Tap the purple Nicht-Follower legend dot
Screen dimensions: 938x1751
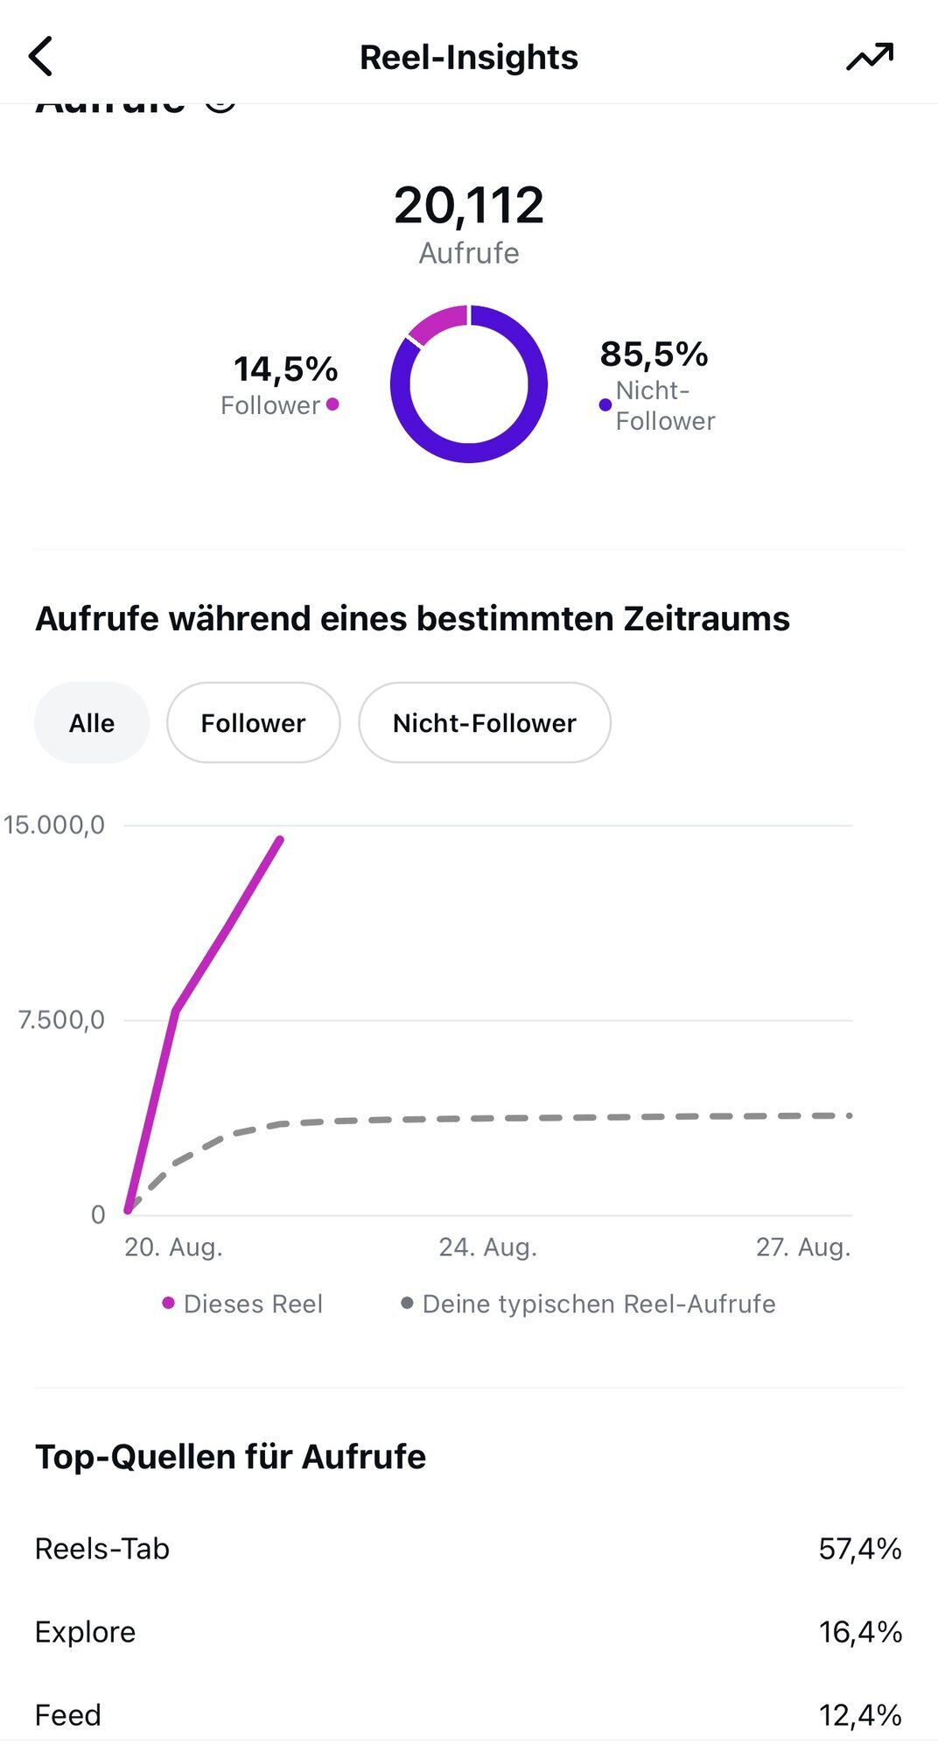click(x=605, y=404)
